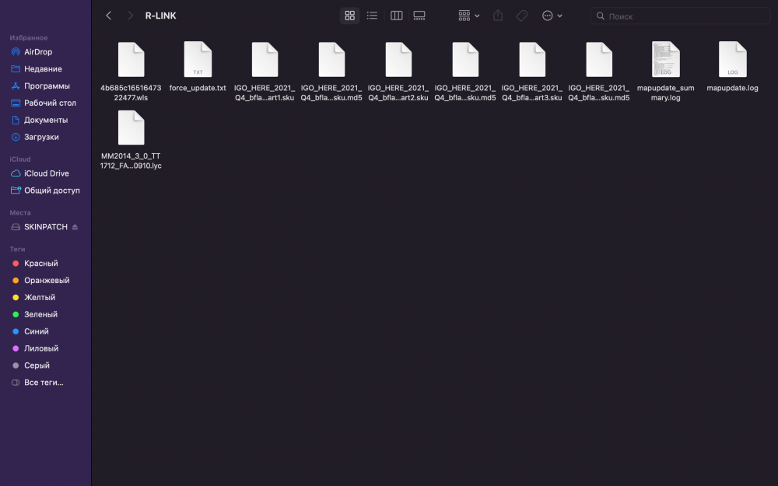Share the selected item via toolbar
The height and width of the screenshot is (486, 778).
(x=498, y=16)
